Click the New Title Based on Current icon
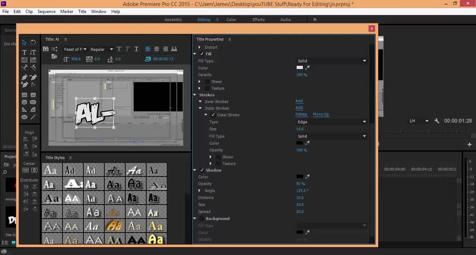Image resolution: width=476 pixels, height=255 pixels. [x=46, y=49]
